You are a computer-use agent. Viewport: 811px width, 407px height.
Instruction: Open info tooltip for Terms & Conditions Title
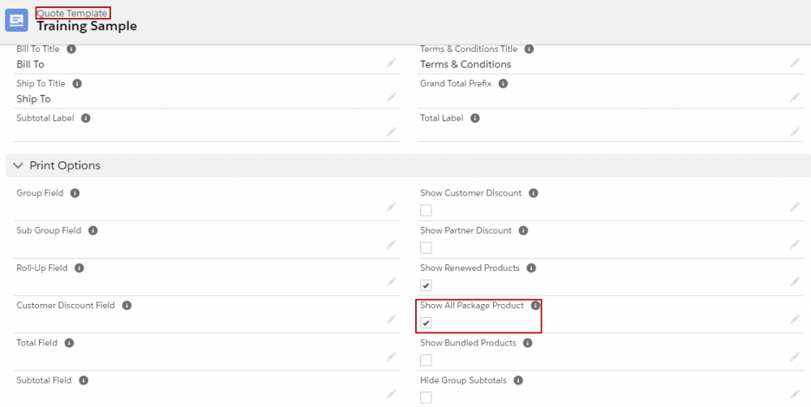529,49
